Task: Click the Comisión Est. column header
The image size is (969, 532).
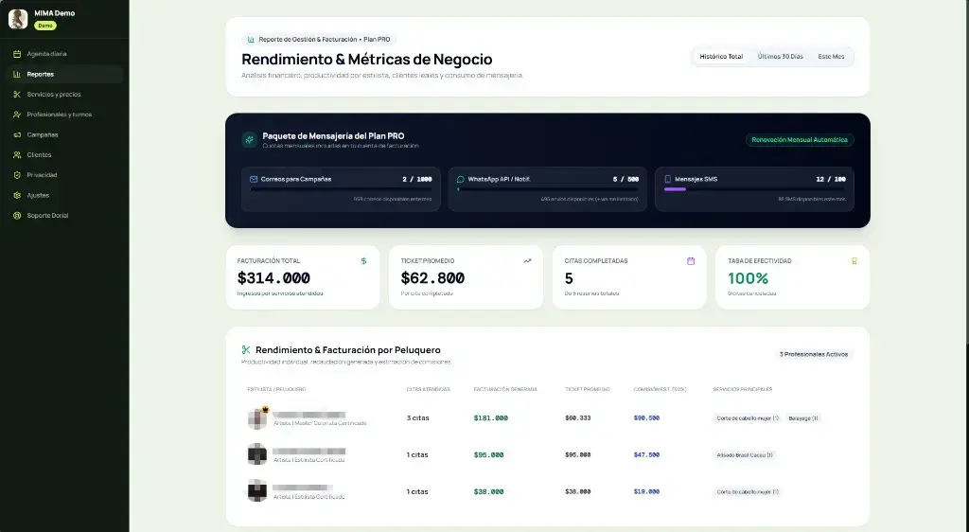Action: pos(660,389)
